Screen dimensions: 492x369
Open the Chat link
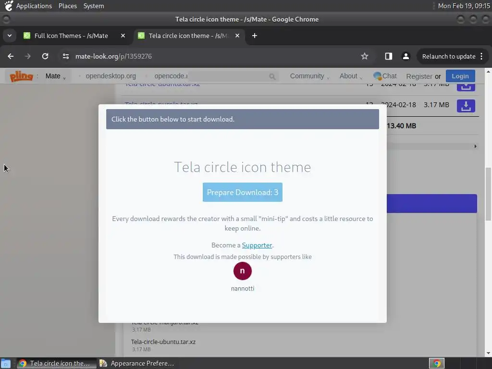tap(385, 76)
